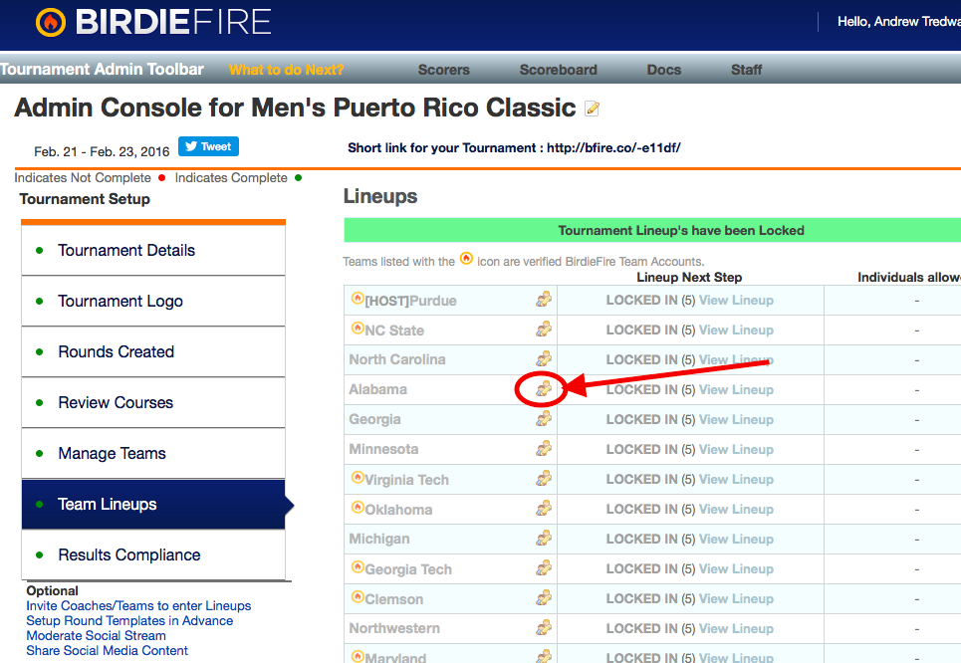Viewport: 961px width, 663px height.
Task: Click the edit pencil icon beside tournament title
Action: click(593, 109)
